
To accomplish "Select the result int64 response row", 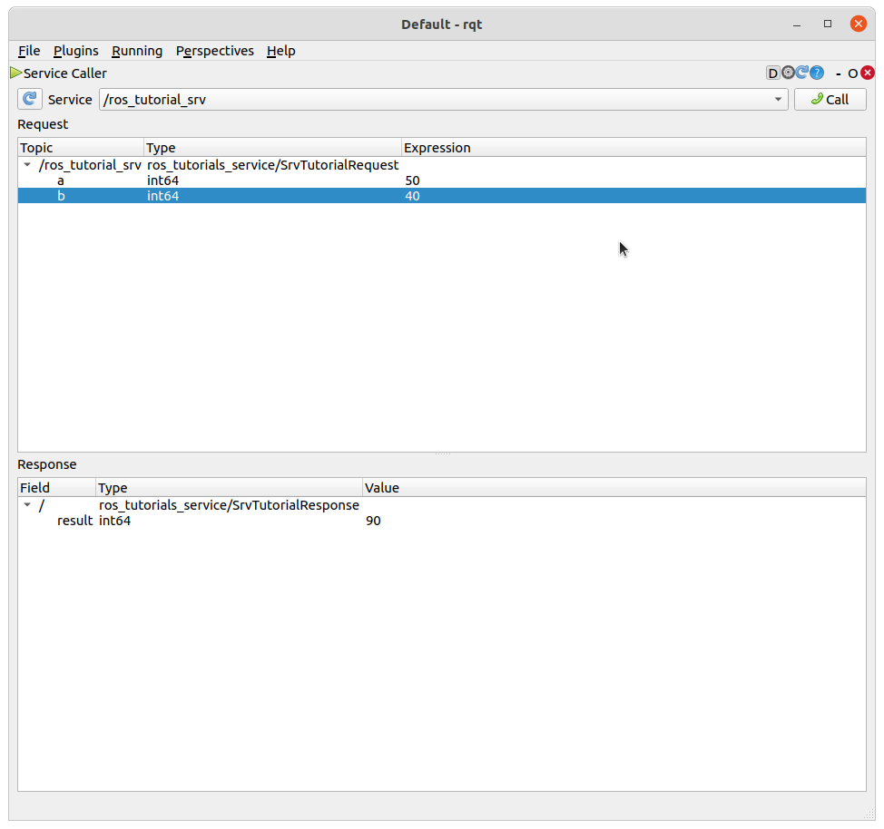I will click(442, 521).
